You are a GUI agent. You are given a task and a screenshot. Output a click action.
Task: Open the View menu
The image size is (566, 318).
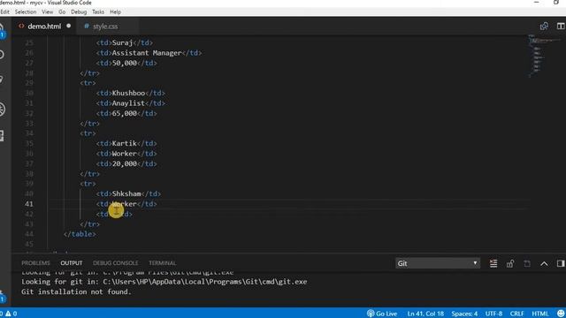(47, 11)
